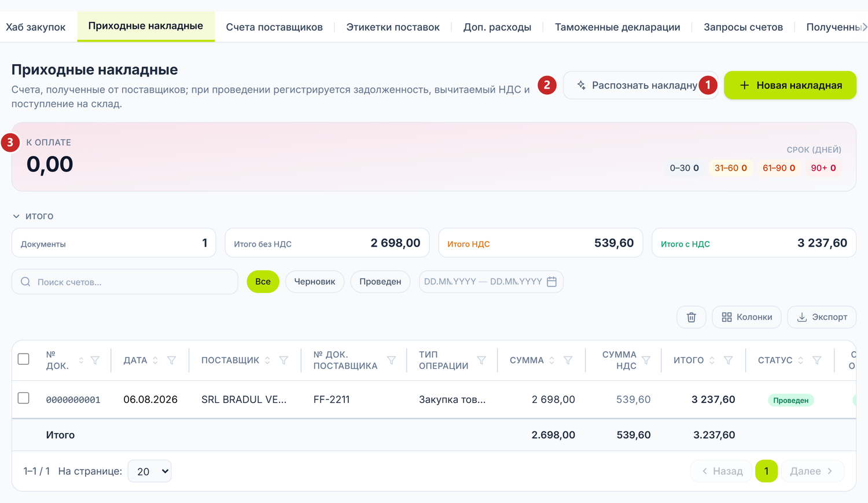Go to Доп. расходы tab
Screen dimensions: 868x503
pos(497,27)
